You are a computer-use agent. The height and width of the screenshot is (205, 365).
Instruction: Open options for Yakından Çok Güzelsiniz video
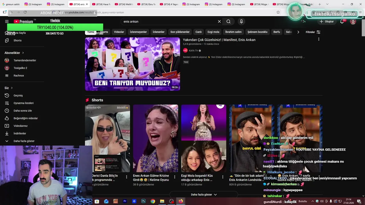tap(319, 39)
